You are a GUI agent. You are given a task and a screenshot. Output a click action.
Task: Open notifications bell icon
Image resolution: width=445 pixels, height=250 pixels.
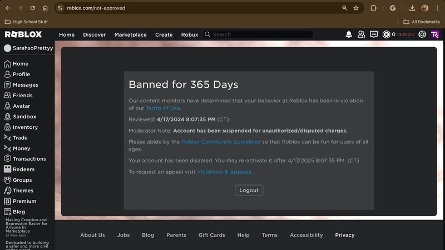(349, 34)
